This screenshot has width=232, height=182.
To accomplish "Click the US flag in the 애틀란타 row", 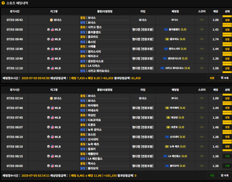I will (52, 156).
